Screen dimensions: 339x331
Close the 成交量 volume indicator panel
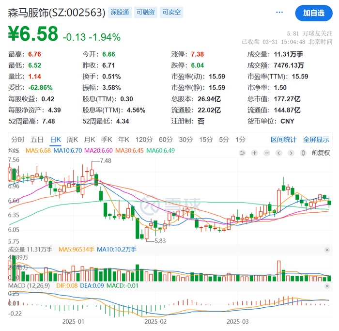(327, 250)
